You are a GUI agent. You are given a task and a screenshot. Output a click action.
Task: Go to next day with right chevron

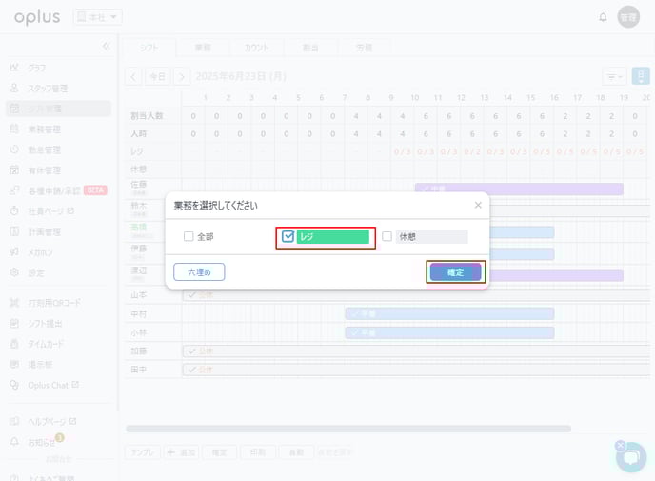(181, 76)
